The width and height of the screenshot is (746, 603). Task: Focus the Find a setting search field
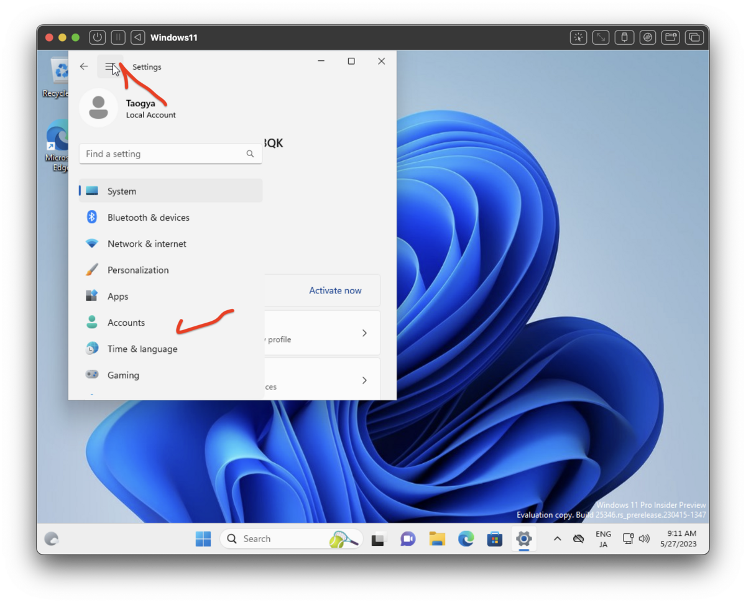(x=170, y=154)
